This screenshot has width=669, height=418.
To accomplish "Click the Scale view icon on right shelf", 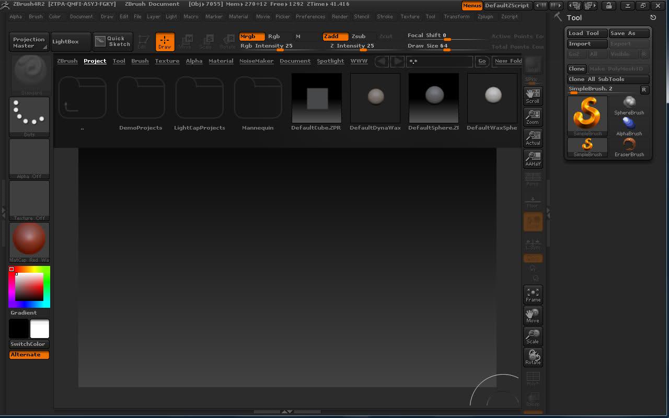I will (x=533, y=336).
